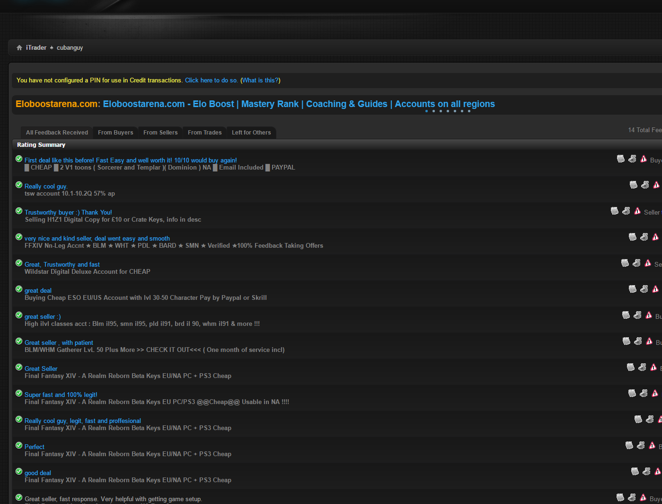Click the "Click here to do so." PIN link
662x504 pixels.
tap(212, 81)
